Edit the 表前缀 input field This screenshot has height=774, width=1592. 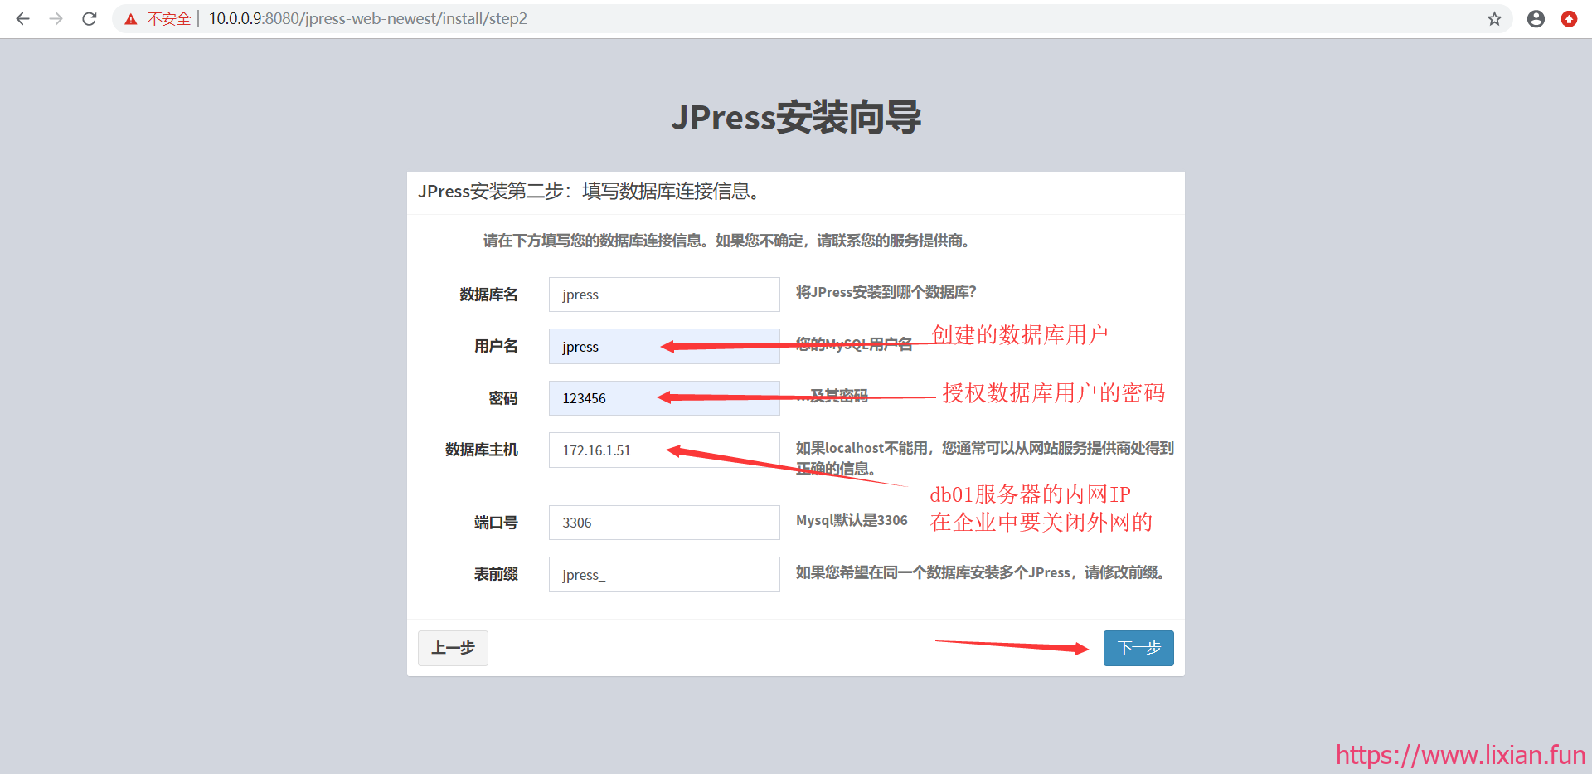click(x=664, y=574)
